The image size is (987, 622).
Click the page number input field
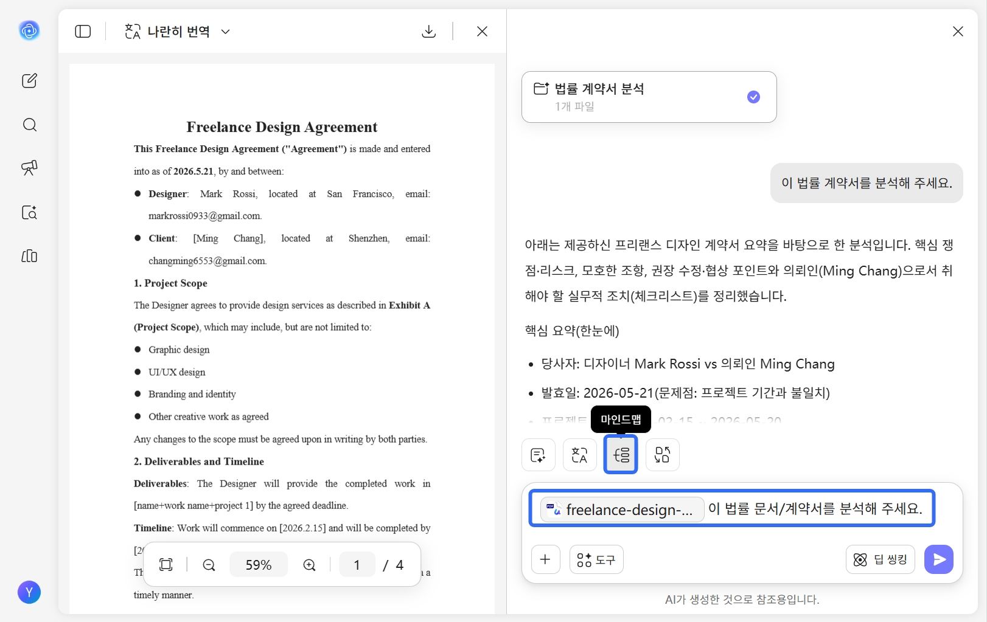pyautogui.click(x=357, y=564)
